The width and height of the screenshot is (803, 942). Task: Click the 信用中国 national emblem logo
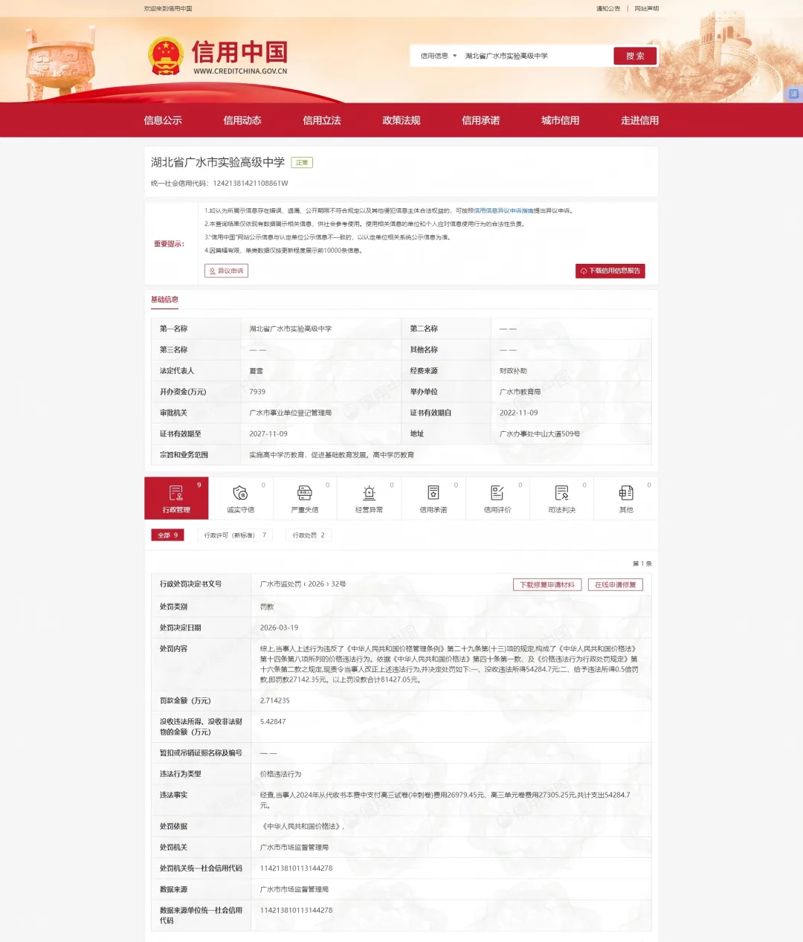[166, 56]
